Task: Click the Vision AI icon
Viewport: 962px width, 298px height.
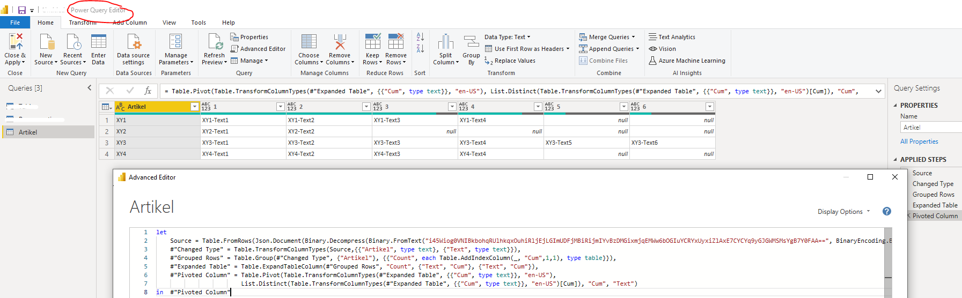Action: (x=653, y=49)
